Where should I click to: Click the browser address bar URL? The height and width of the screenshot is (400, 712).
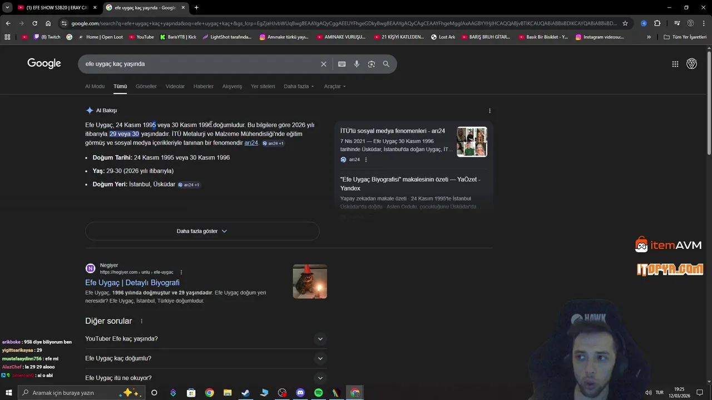[344, 23]
